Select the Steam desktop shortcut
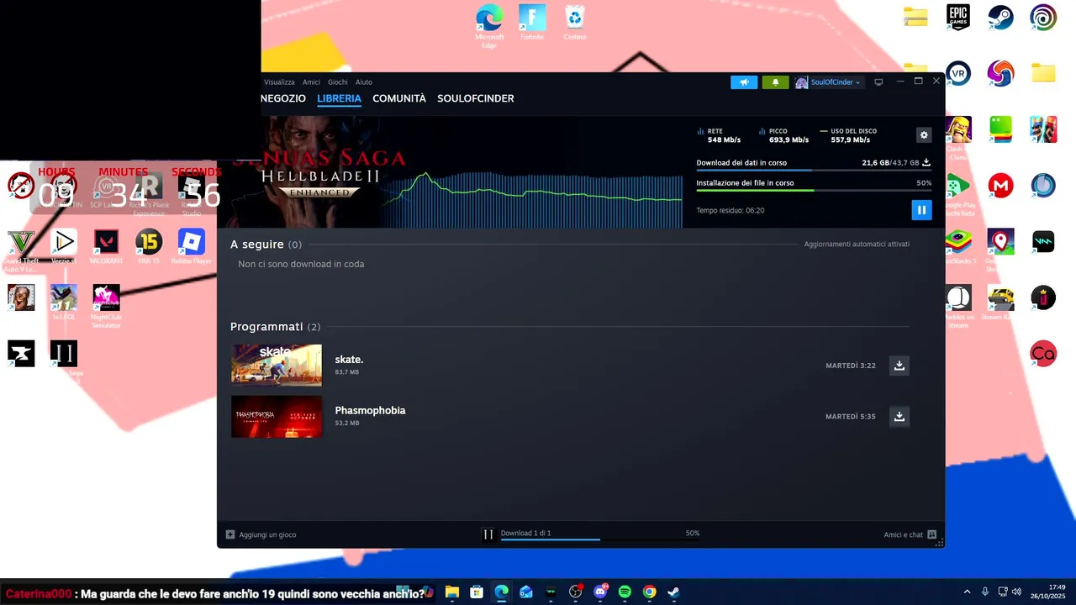 [1000, 18]
